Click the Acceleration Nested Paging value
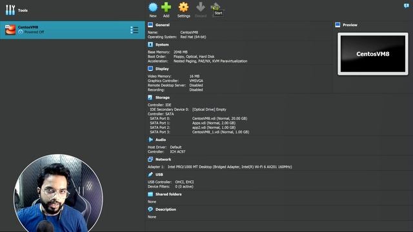 point(210,61)
